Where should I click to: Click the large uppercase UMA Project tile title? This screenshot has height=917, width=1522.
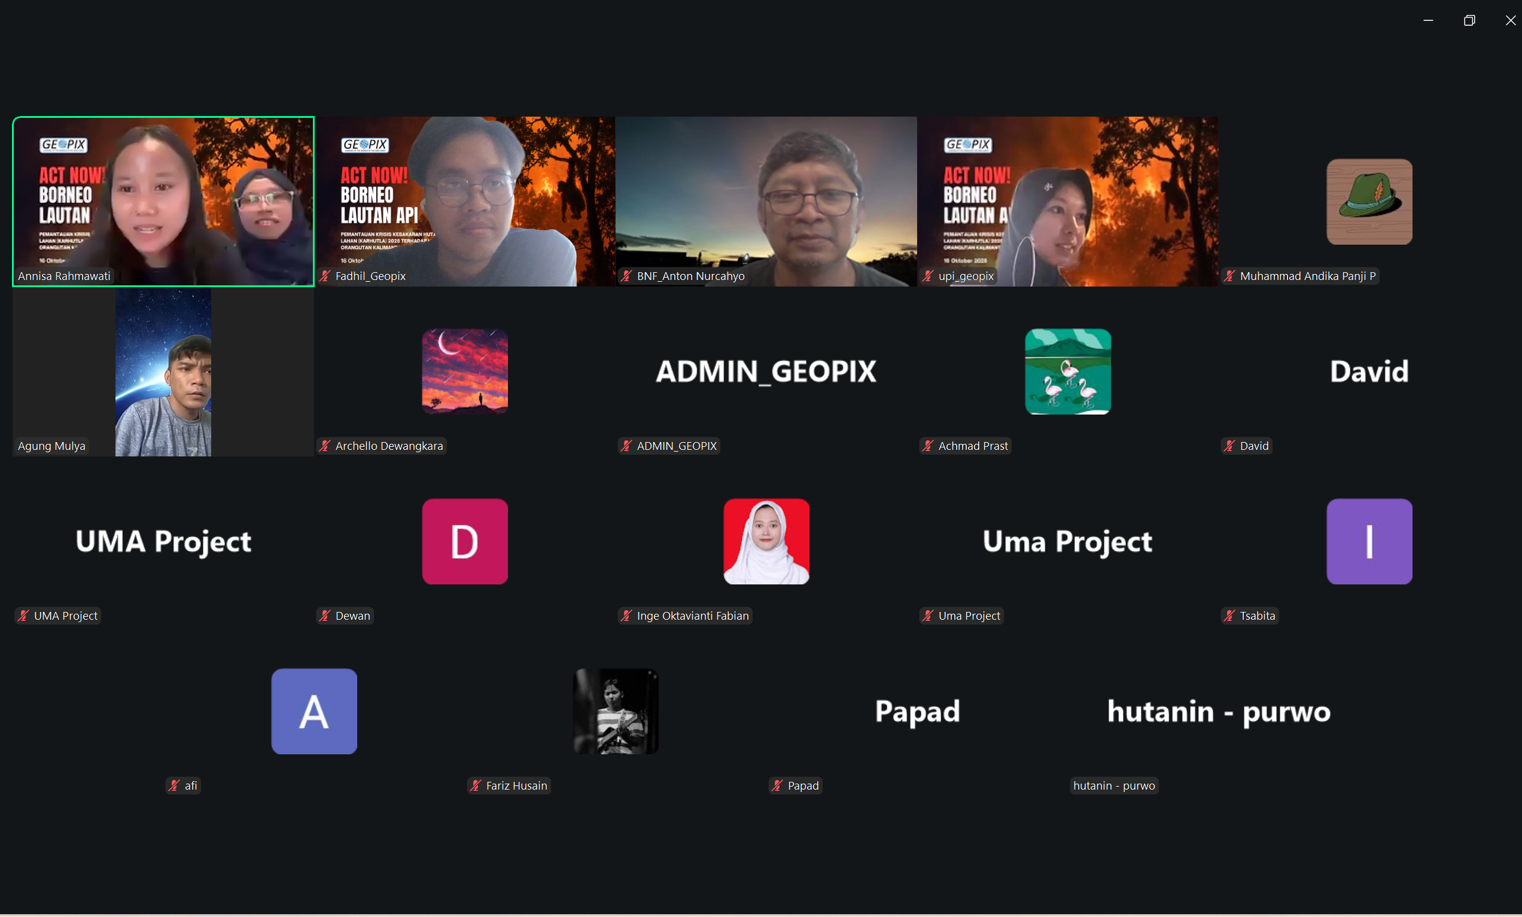click(163, 541)
